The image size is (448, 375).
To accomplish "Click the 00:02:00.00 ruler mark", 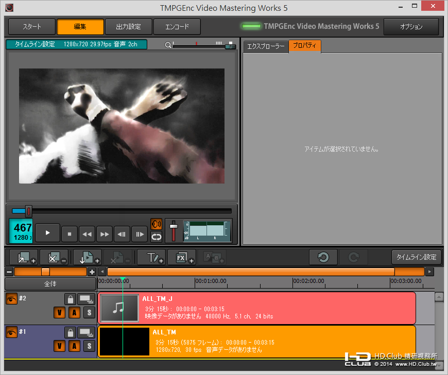I will pyautogui.click(x=308, y=281).
